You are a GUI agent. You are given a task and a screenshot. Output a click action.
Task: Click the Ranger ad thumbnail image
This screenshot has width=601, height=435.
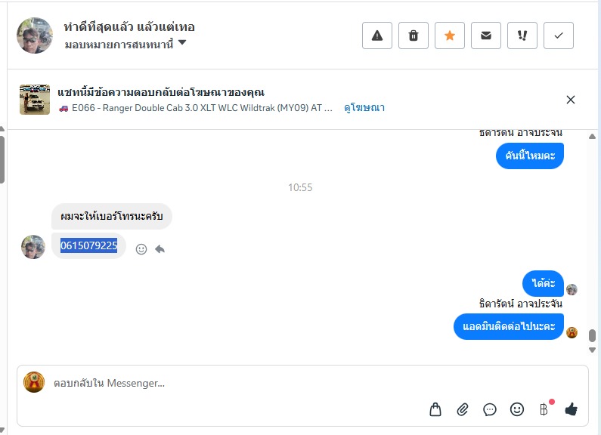35,100
